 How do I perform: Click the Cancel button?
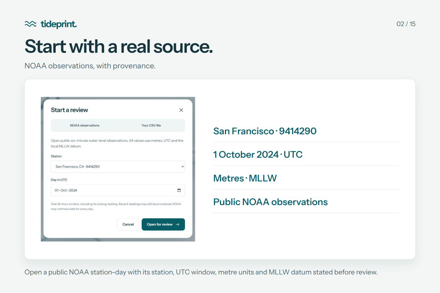point(128,224)
